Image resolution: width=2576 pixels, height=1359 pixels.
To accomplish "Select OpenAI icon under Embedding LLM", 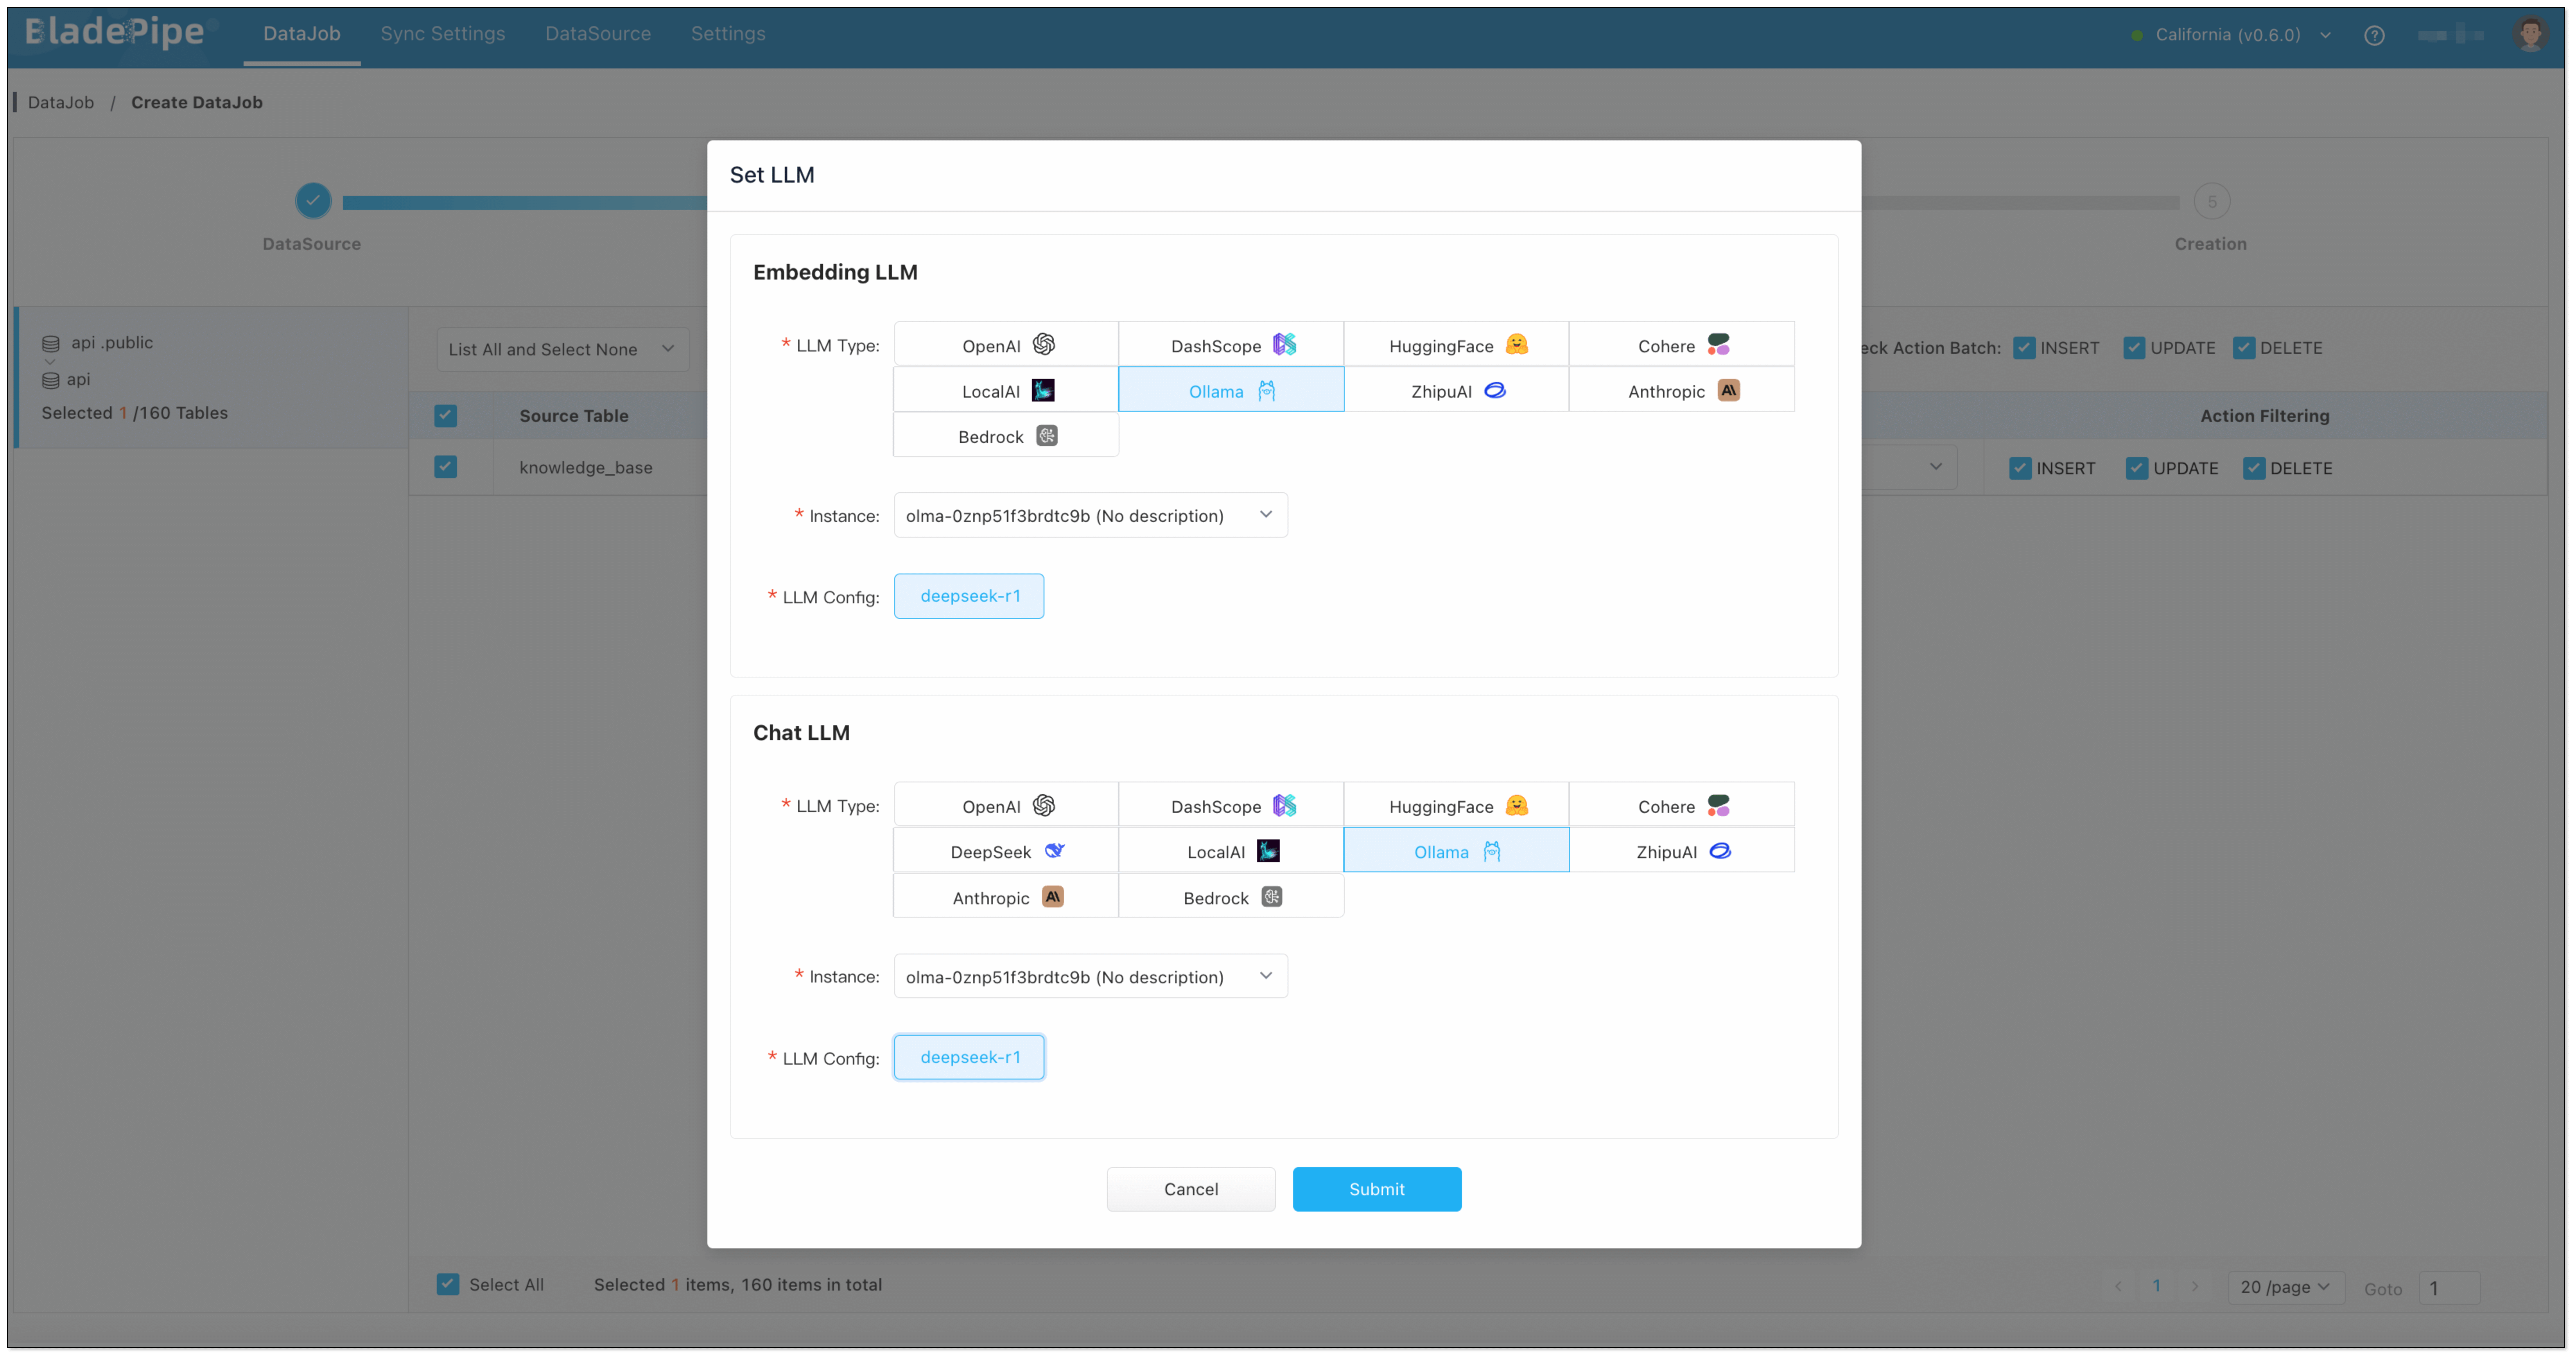I will coord(1043,345).
